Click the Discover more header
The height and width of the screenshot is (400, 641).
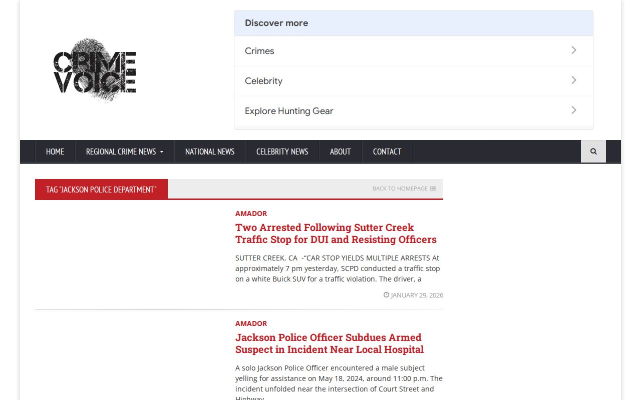click(x=414, y=23)
